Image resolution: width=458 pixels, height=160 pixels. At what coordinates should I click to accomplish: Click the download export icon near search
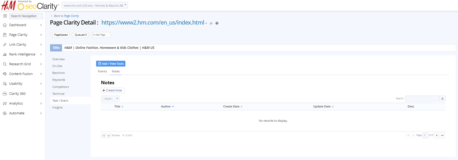442,98
